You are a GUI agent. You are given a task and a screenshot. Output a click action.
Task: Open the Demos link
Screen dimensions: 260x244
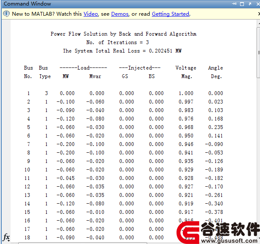pyautogui.click(x=120, y=14)
